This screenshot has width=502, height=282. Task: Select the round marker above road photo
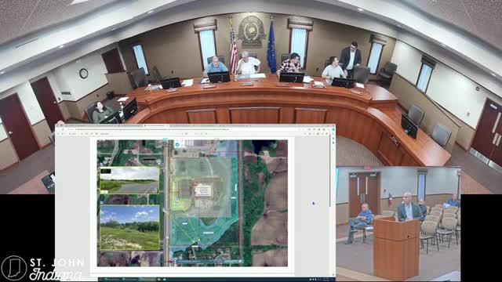coord(158,162)
